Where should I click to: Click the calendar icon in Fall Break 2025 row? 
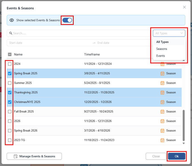click(162, 111)
